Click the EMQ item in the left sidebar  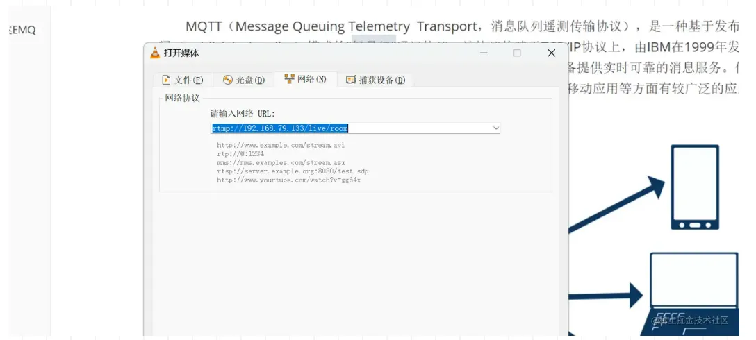(x=22, y=31)
